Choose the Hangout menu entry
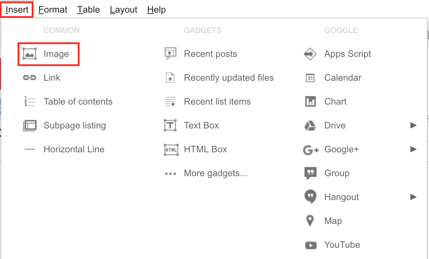The image size is (429, 259). 341,197
